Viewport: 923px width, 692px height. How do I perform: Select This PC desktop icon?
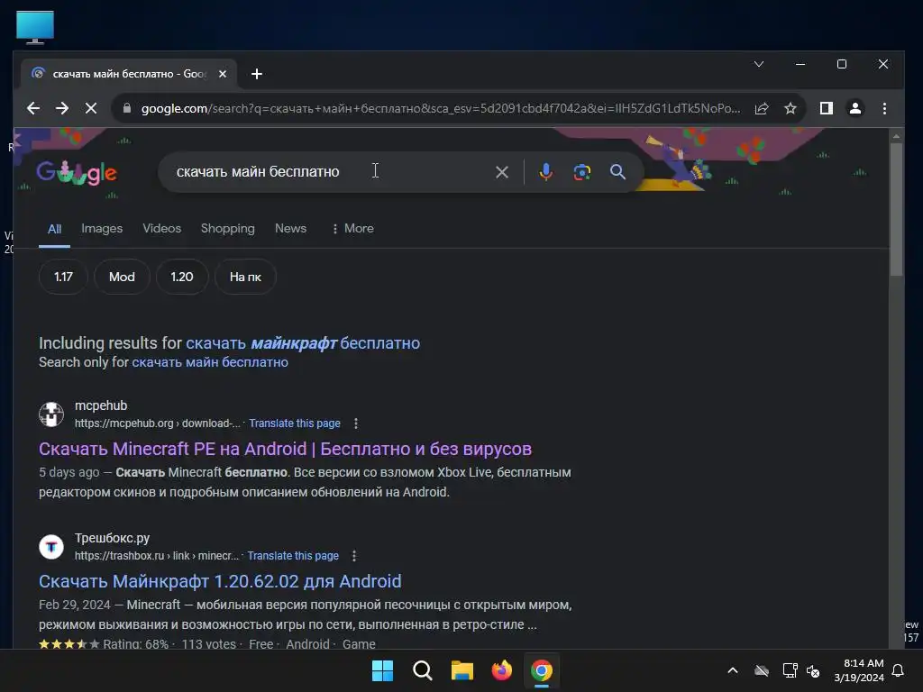click(x=35, y=28)
